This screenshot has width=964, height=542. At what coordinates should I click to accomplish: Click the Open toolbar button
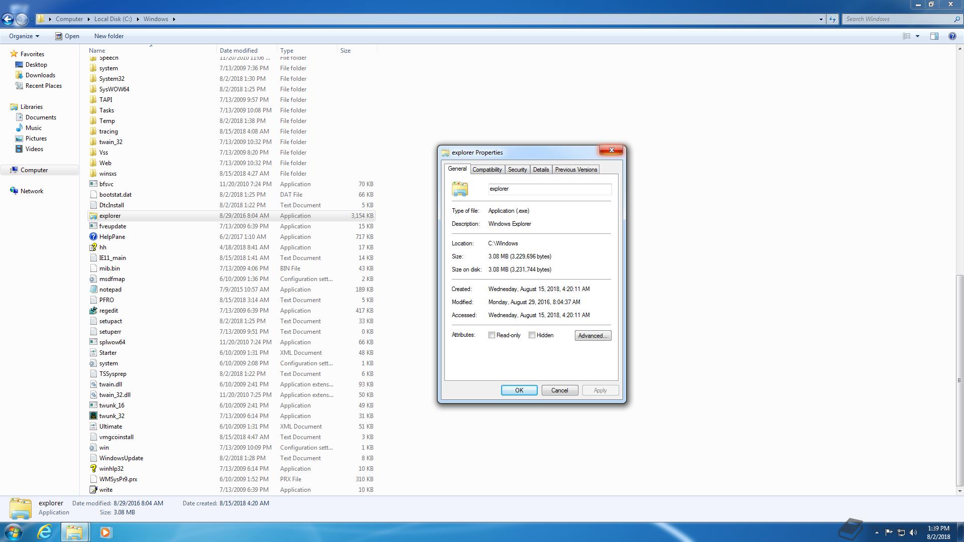coord(67,36)
